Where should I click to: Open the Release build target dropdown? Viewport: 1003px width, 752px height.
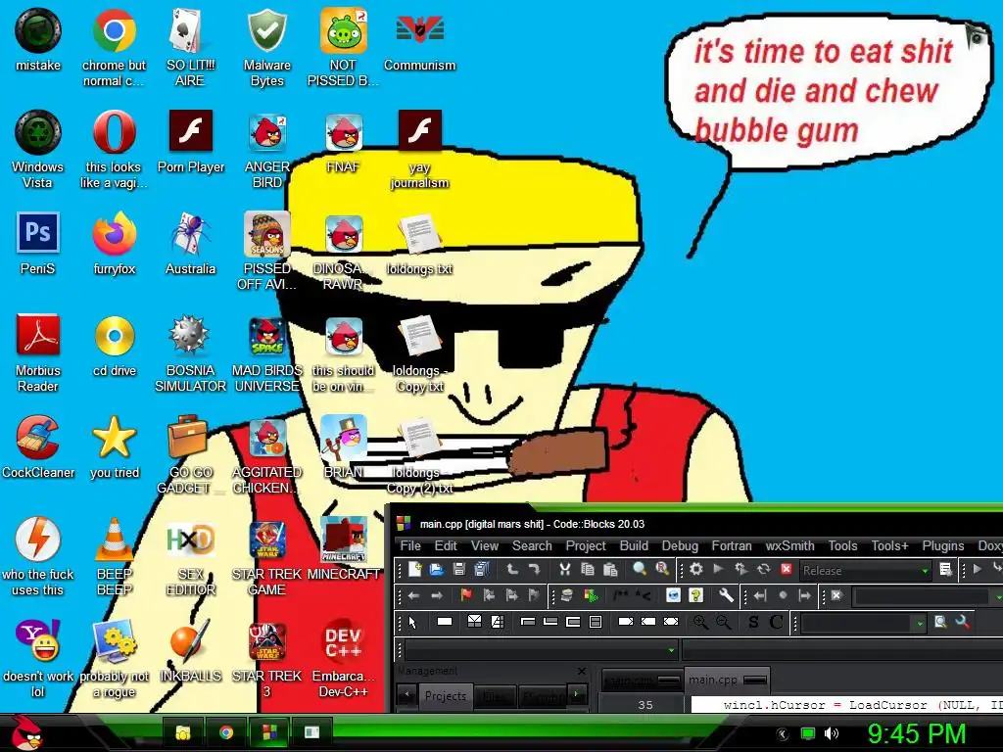(x=864, y=570)
